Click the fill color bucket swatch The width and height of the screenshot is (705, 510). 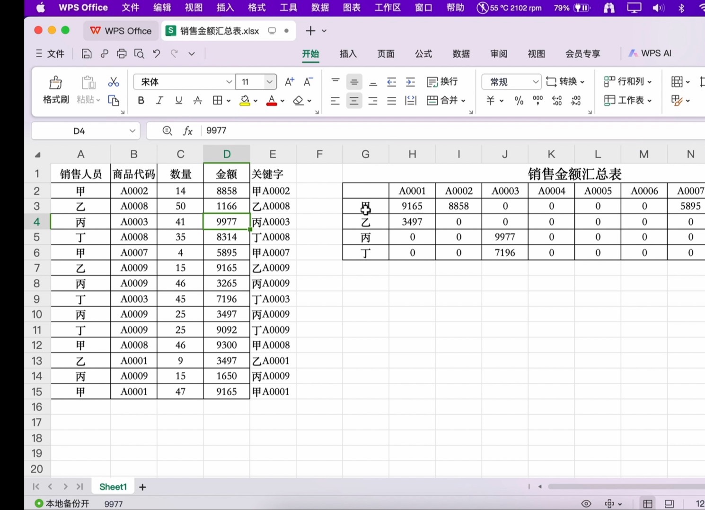click(x=245, y=101)
